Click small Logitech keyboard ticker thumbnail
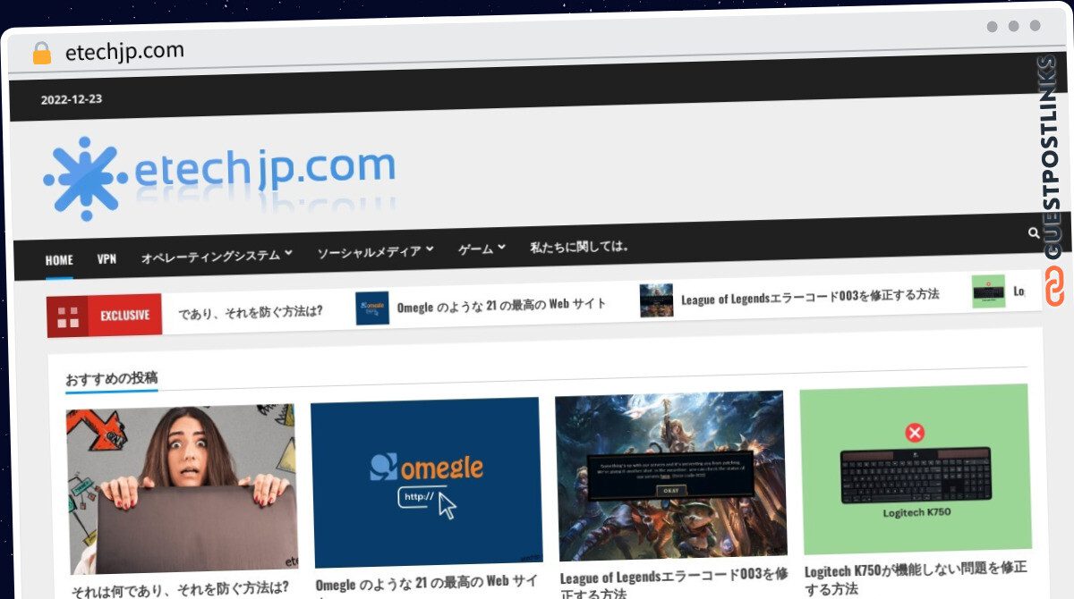 (x=988, y=291)
